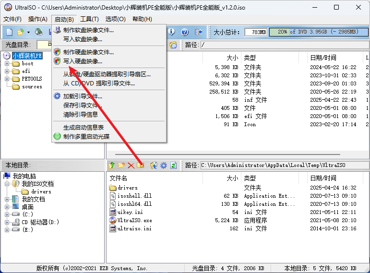Select the (E:) drive in the local tree
This screenshot has width=370, height=273.
28,230
